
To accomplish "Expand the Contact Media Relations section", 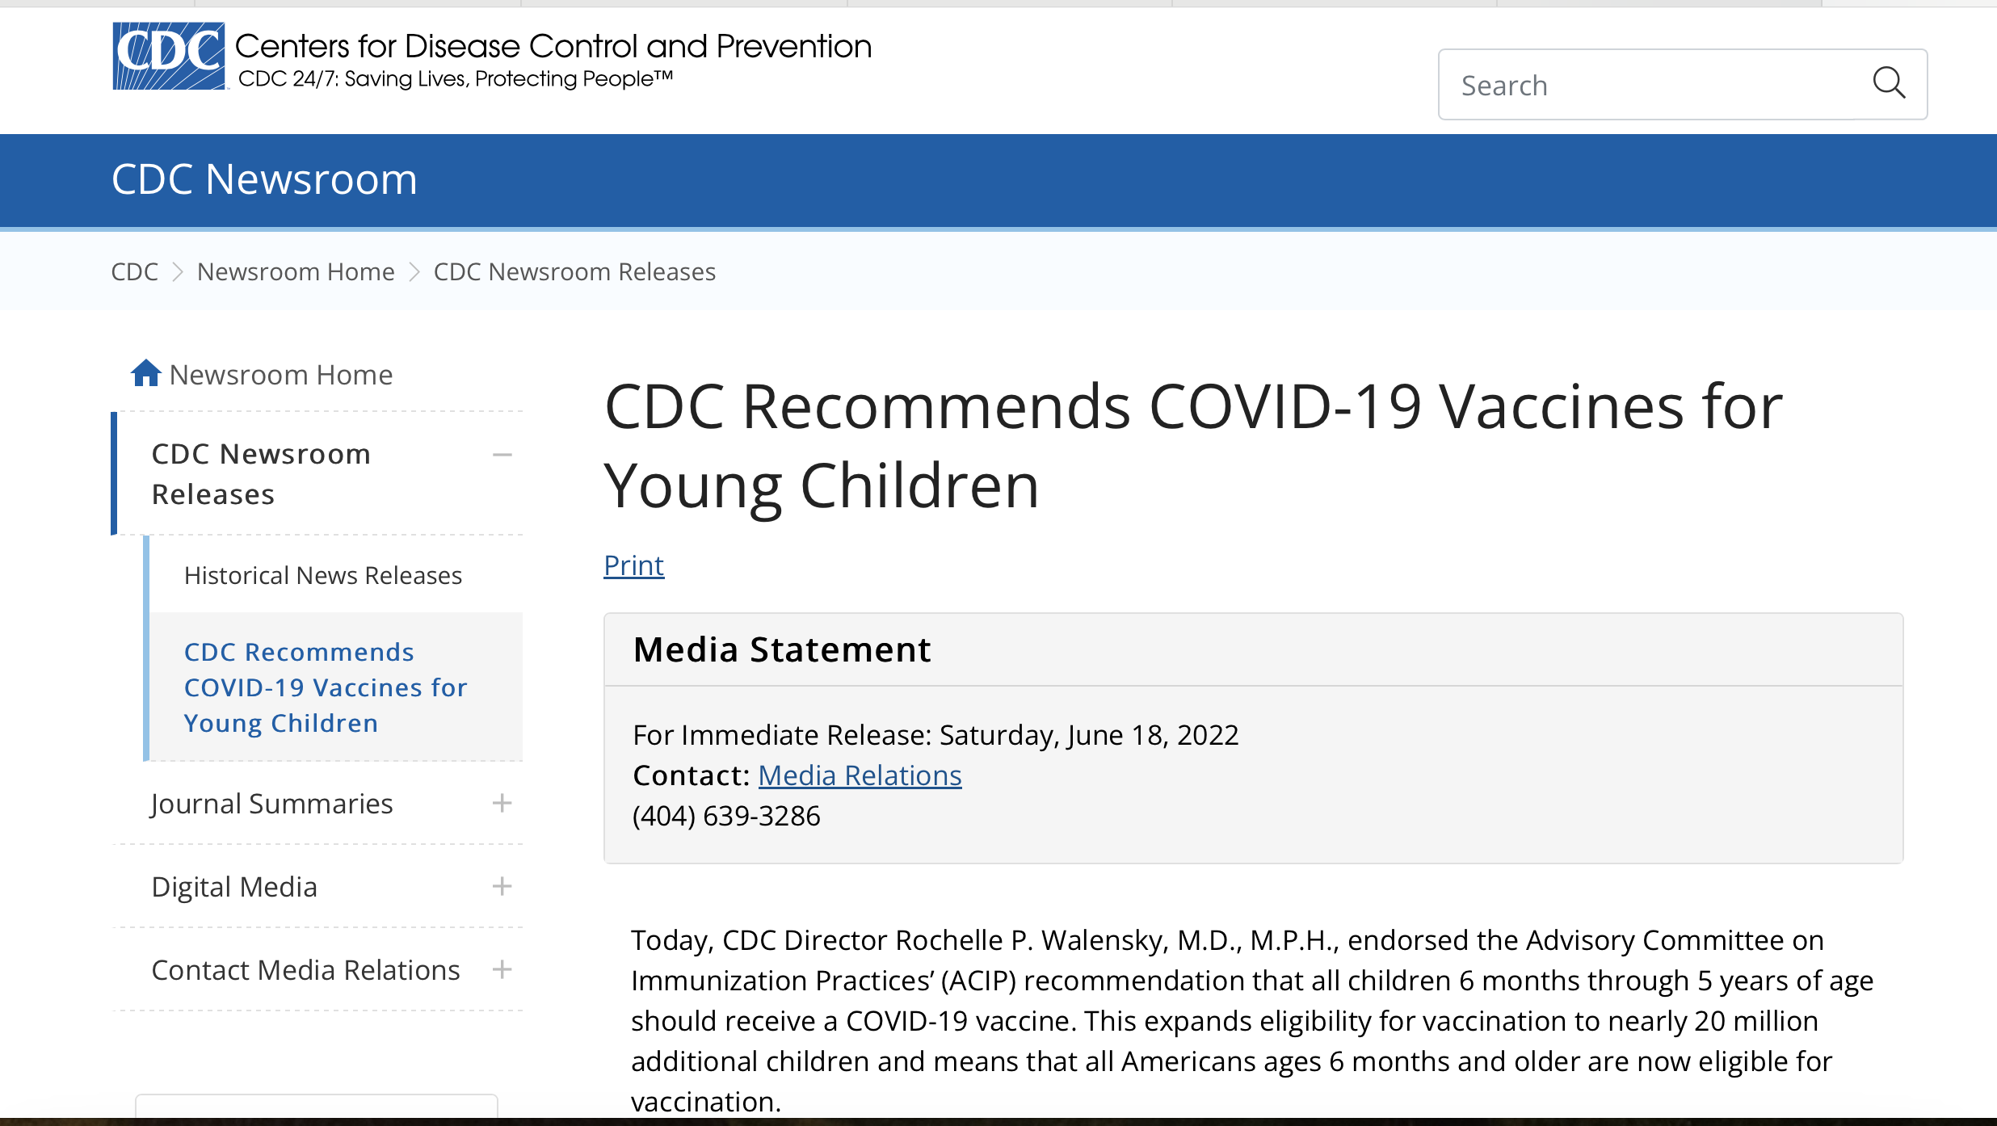I will [502, 969].
